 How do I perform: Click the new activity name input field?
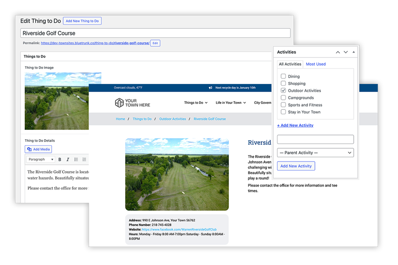tap(315, 139)
